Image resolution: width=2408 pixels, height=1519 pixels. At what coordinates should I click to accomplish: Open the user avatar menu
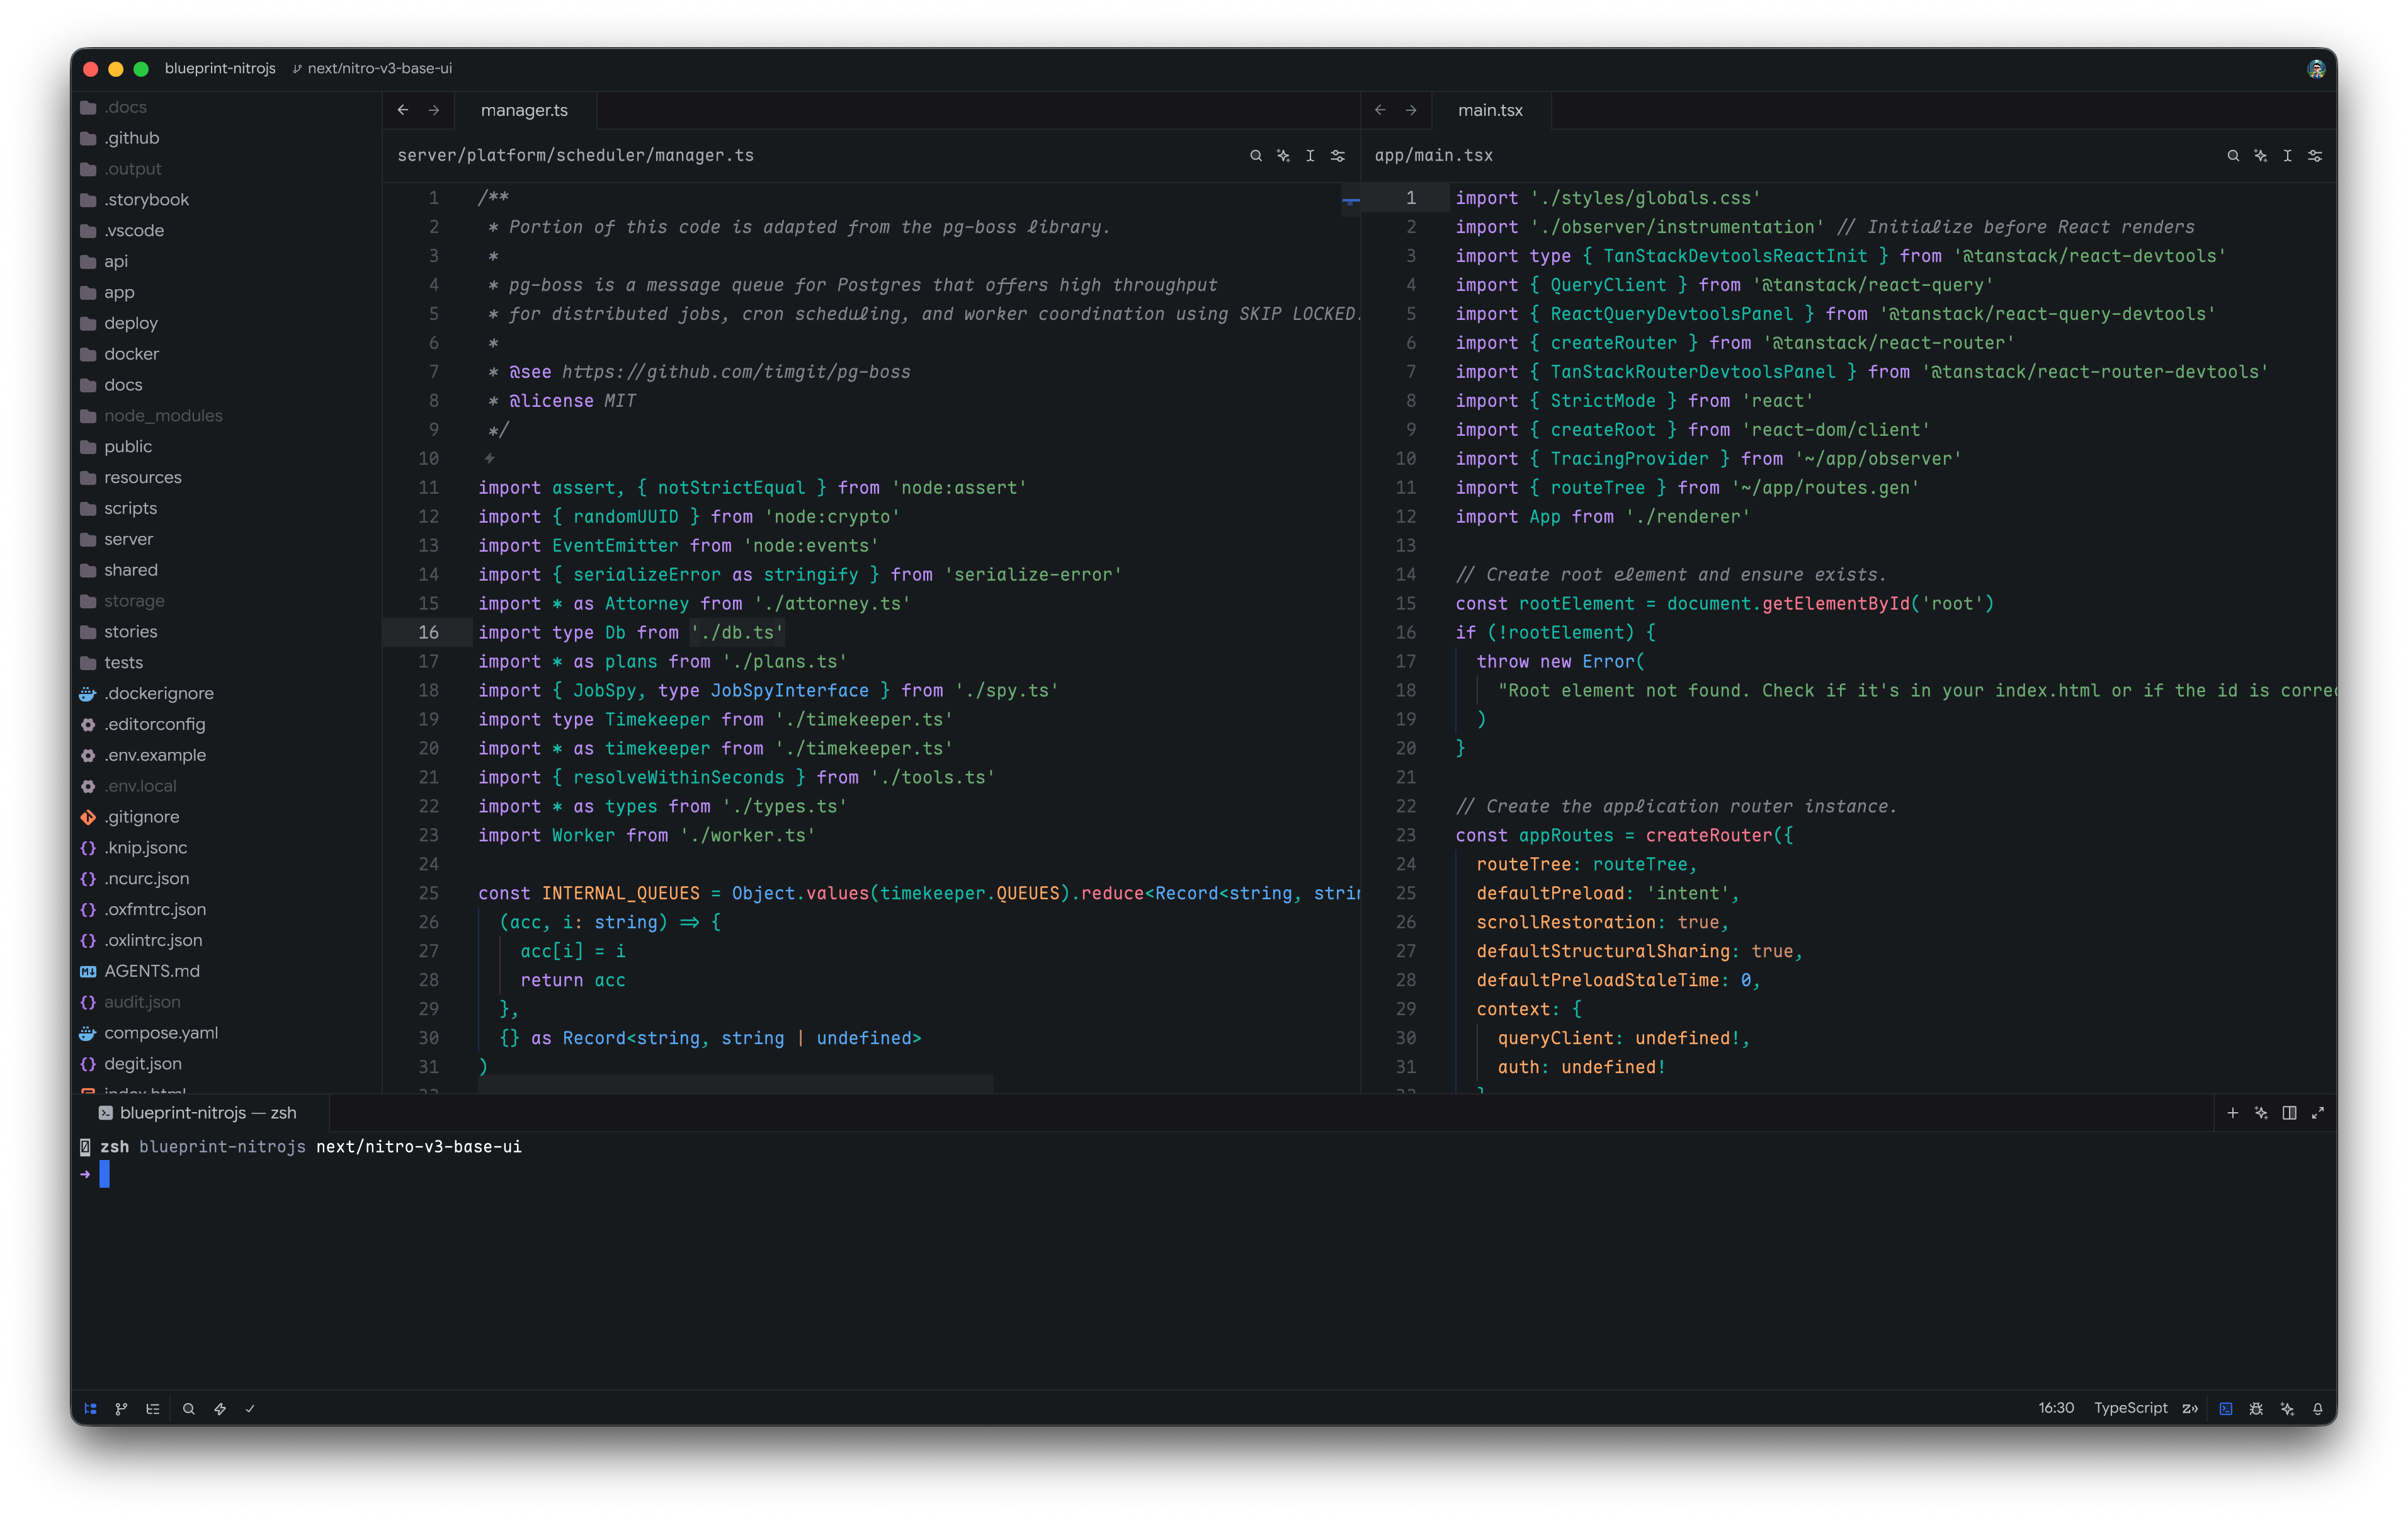[x=2316, y=68]
